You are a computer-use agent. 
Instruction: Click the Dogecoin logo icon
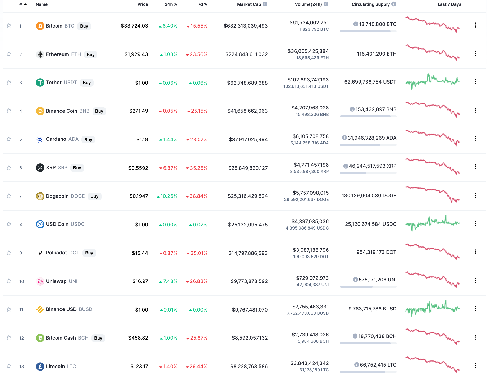[40, 196]
